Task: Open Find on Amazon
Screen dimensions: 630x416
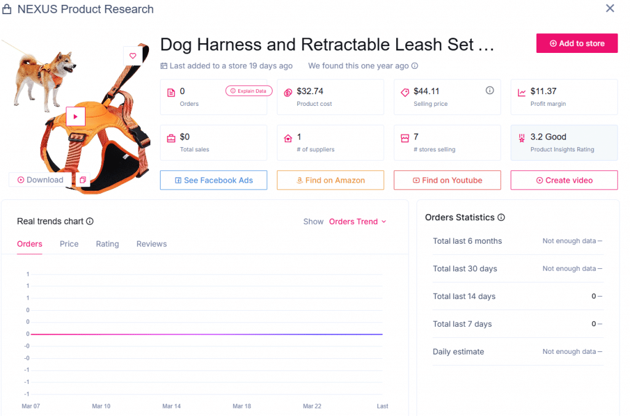Action: tap(330, 180)
